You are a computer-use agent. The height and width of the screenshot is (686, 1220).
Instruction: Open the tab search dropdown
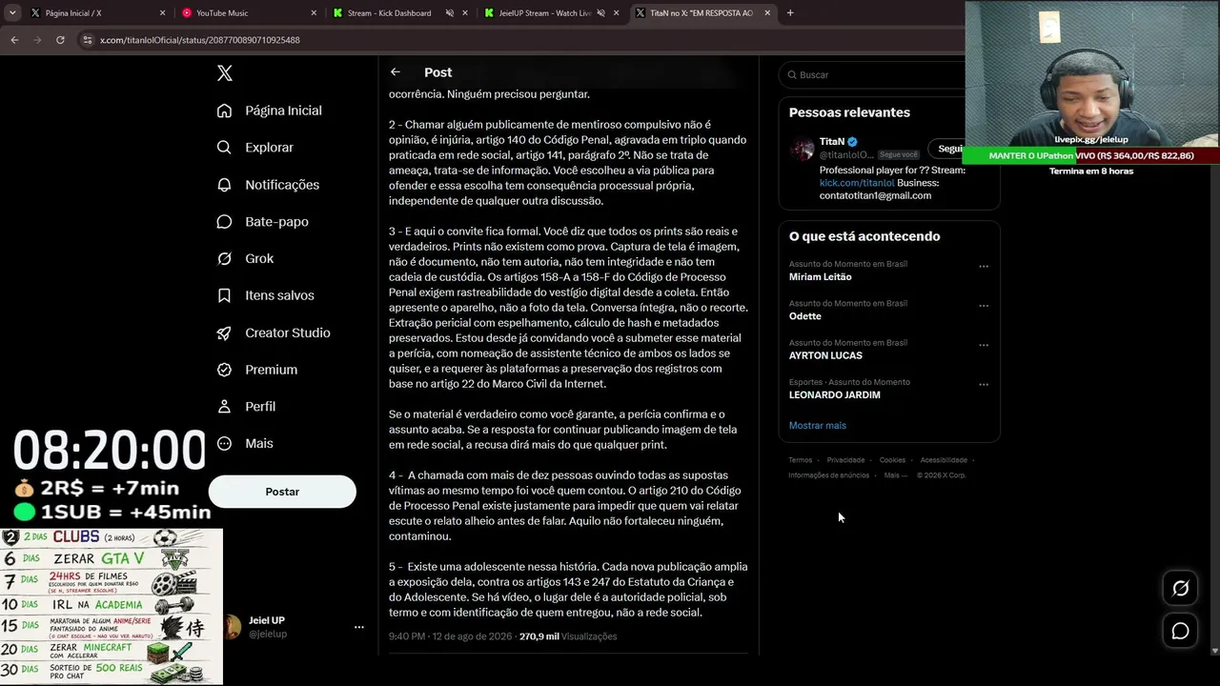click(12, 13)
